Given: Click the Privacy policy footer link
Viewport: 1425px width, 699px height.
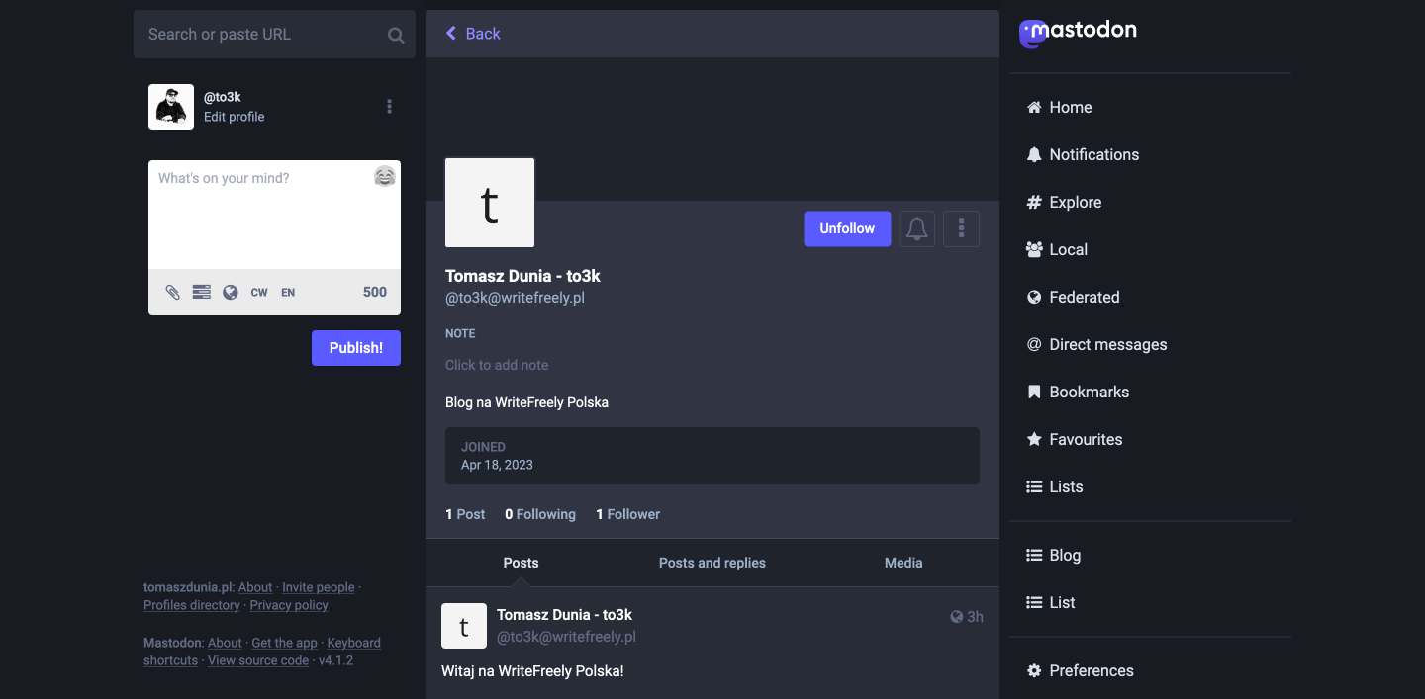Looking at the screenshot, I should tap(289, 605).
